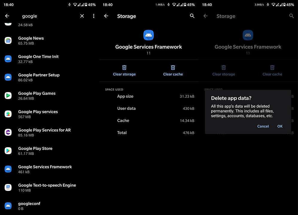Image resolution: width=298 pixels, height=215 pixels.
Task: Tap the Storage title in middle screen
Action: point(127,16)
